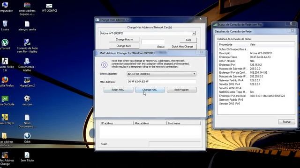Viewport: 300px width, 168px height.
Task: Click the Reset MAC button
Action: 118,90
